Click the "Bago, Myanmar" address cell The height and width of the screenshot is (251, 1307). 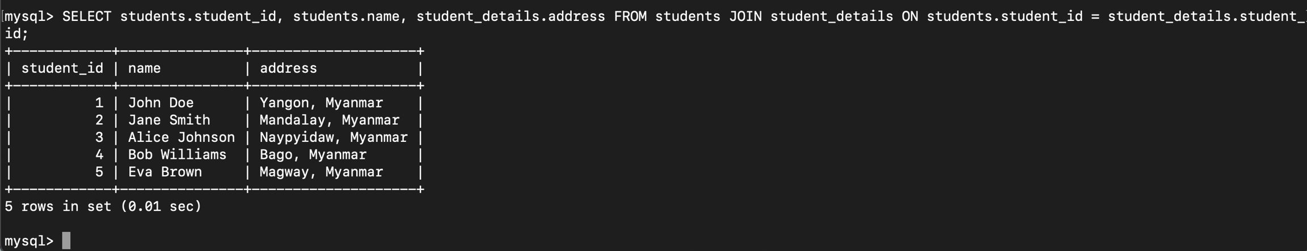(x=313, y=155)
